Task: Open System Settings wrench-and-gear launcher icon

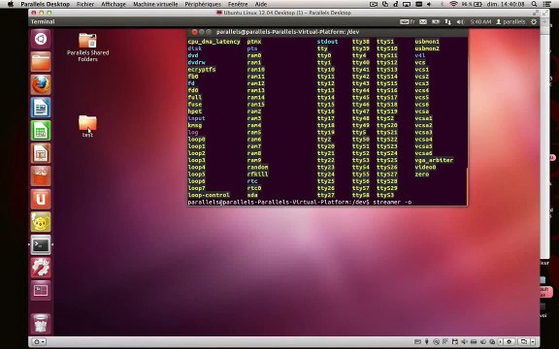Action: pyautogui.click(x=41, y=268)
